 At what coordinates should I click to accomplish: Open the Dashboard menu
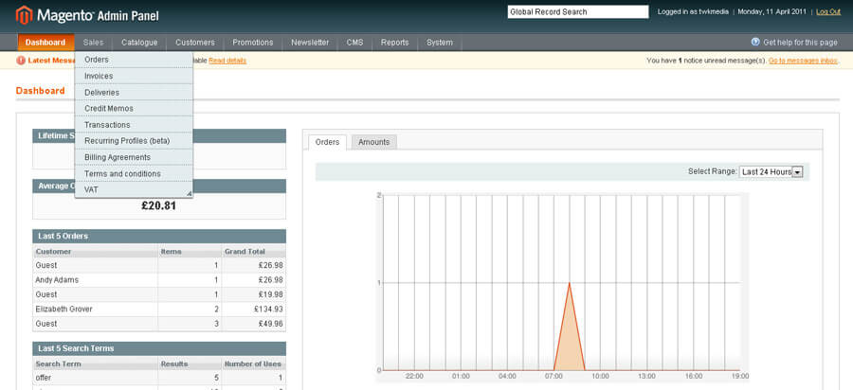coord(45,43)
